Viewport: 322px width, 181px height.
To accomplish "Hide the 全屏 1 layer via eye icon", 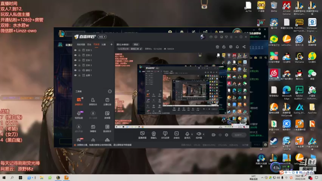I will click(x=75, y=75).
